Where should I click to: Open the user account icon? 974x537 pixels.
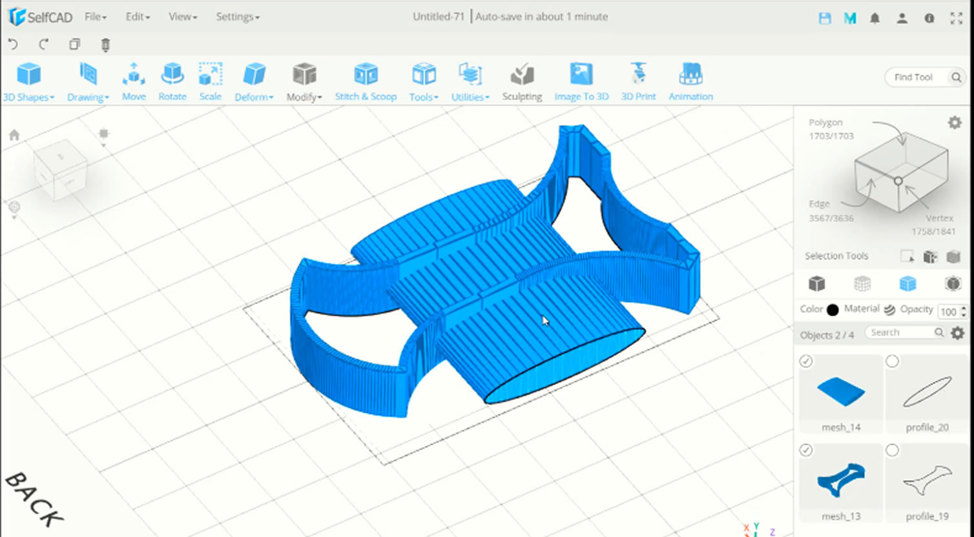coord(902,18)
